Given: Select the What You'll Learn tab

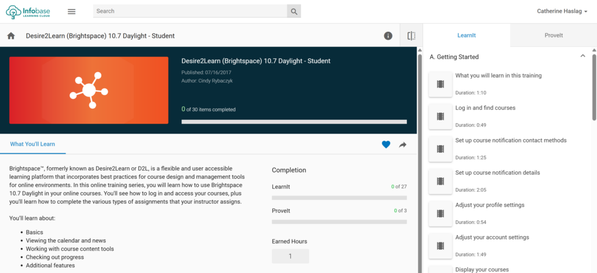Looking at the screenshot, I should [x=32, y=144].
